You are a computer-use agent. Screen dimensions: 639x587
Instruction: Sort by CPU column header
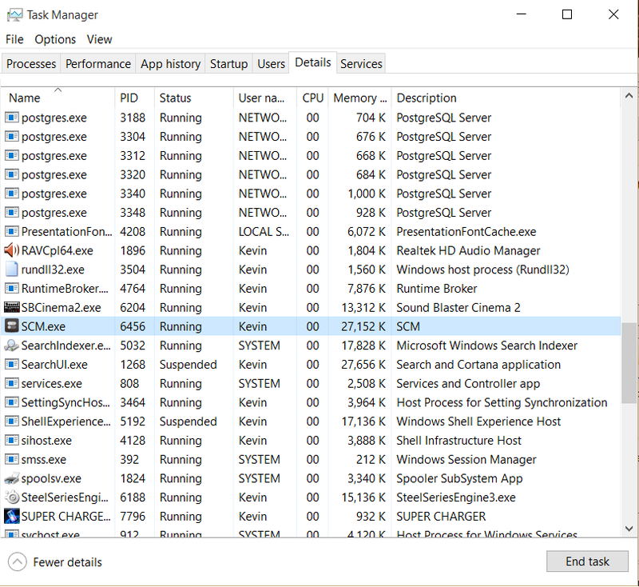click(312, 98)
